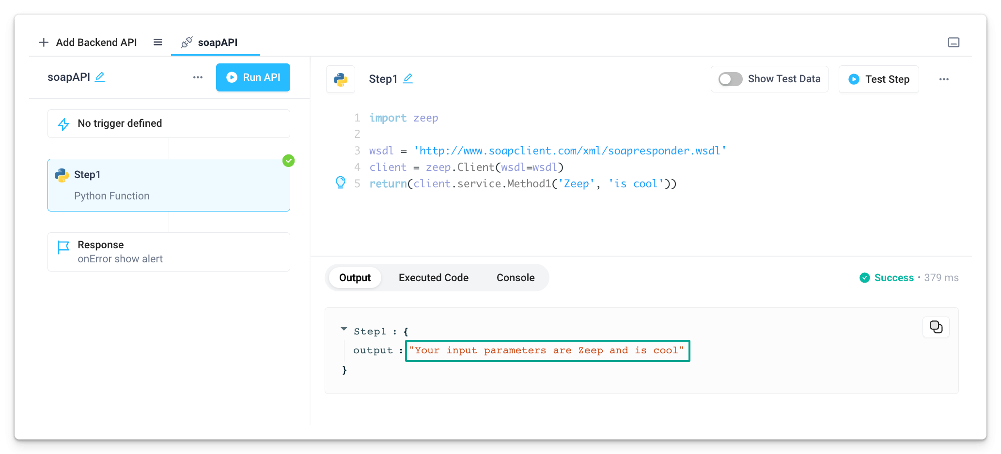Toggle the workflow list view icon
This screenshot has height=454, width=1001.
coord(157,42)
